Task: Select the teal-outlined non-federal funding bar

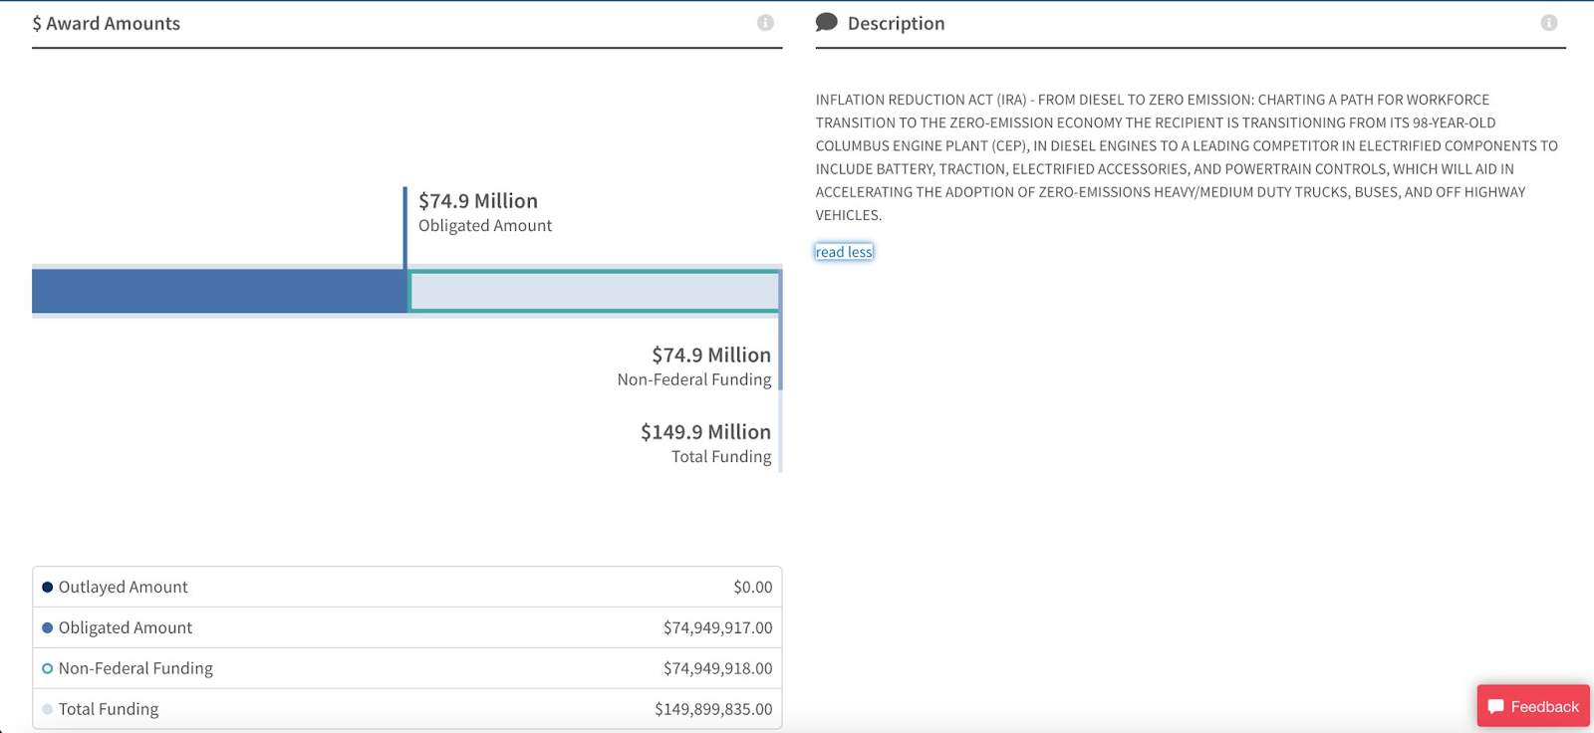Action: pyautogui.click(x=594, y=291)
